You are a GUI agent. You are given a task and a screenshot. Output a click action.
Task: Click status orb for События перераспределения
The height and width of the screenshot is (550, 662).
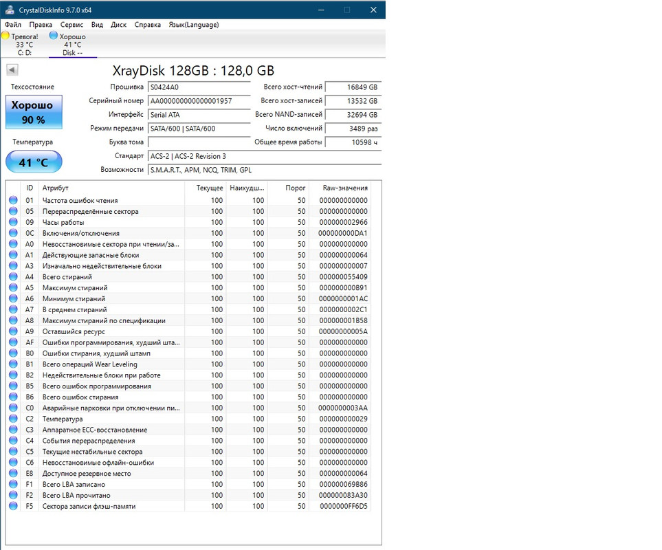click(13, 441)
